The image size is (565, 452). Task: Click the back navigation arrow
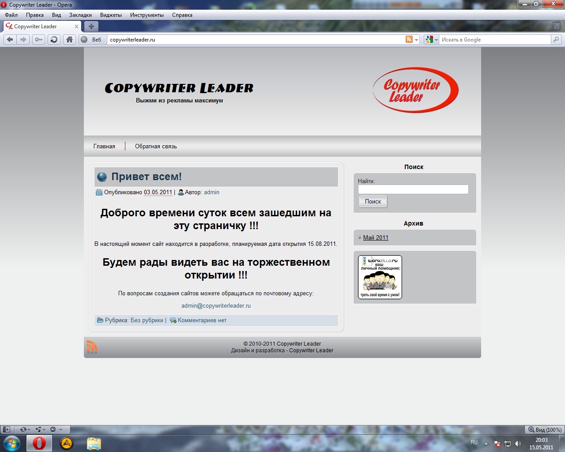click(10, 40)
